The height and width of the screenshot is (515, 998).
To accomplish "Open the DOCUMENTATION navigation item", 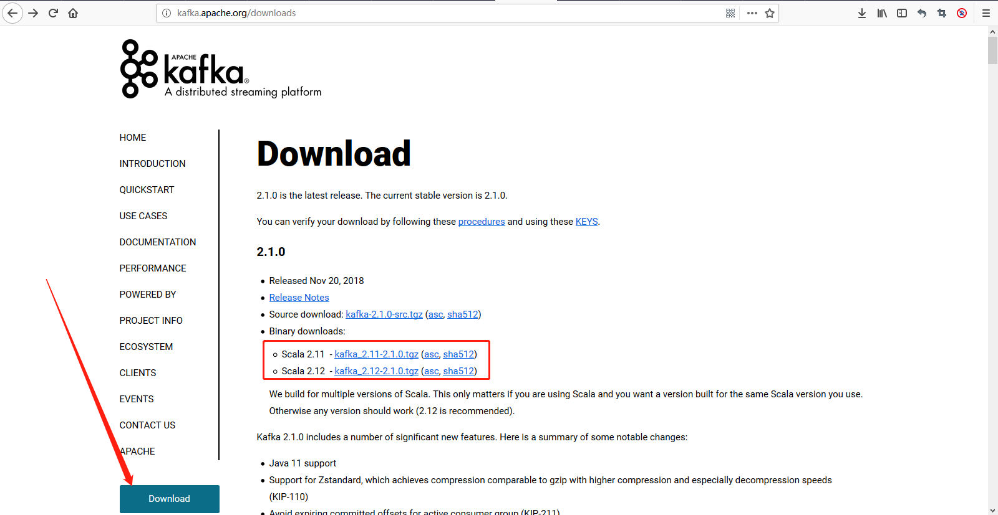I will pos(158,242).
